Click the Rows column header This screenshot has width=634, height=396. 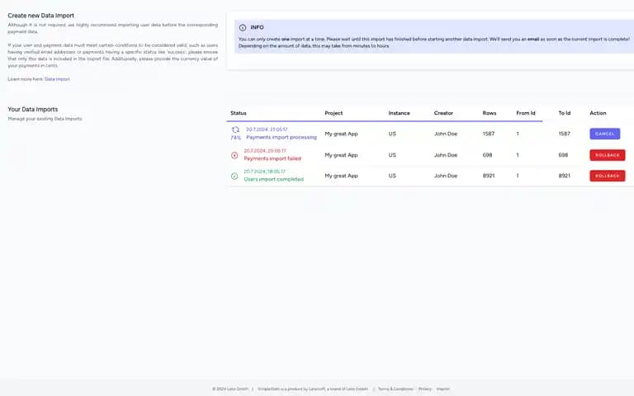tap(490, 113)
